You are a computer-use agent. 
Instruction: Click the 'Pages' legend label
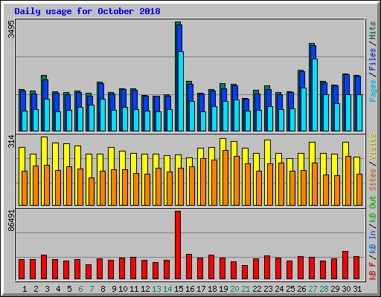click(372, 91)
